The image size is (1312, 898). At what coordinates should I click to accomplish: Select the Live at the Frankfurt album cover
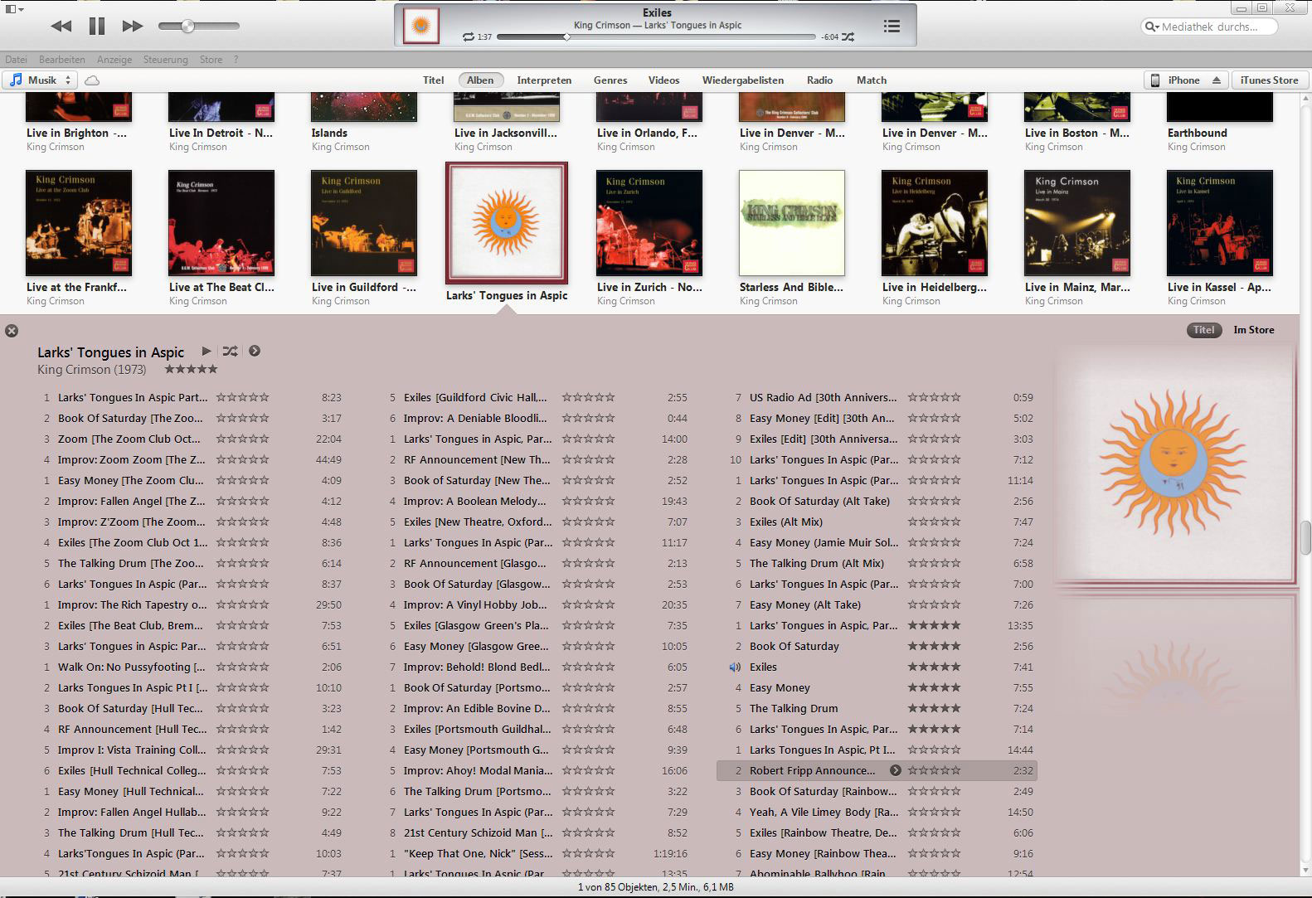pyautogui.click(x=79, y=223)
